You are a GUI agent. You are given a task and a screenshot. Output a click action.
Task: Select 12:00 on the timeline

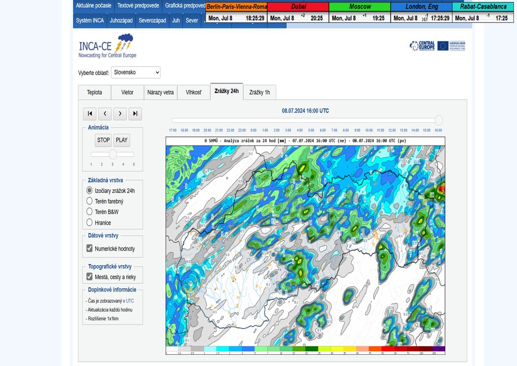[x=392, y=130]
